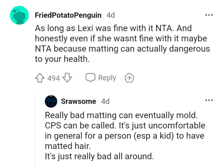Click the 494 vote score
The image size is (224, 167).
53,78
